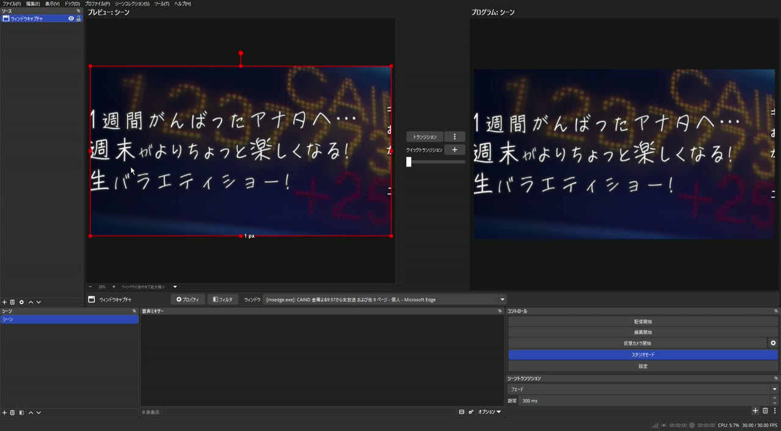Open the フィルタ button in the source toolbar

pyautogui.click(x=223, y=300)
